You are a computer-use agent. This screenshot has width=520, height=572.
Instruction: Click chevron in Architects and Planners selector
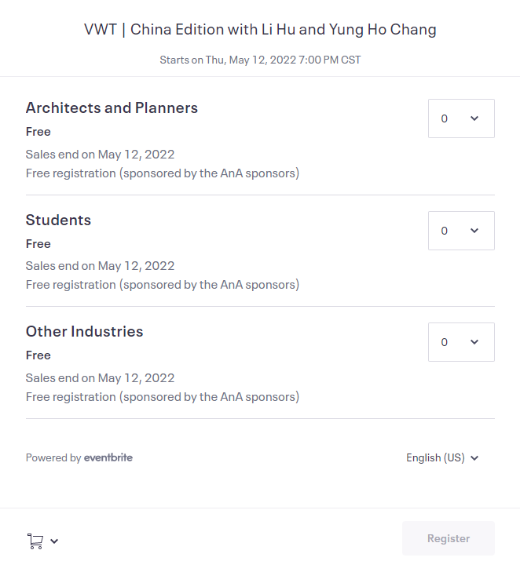point(474,118)
